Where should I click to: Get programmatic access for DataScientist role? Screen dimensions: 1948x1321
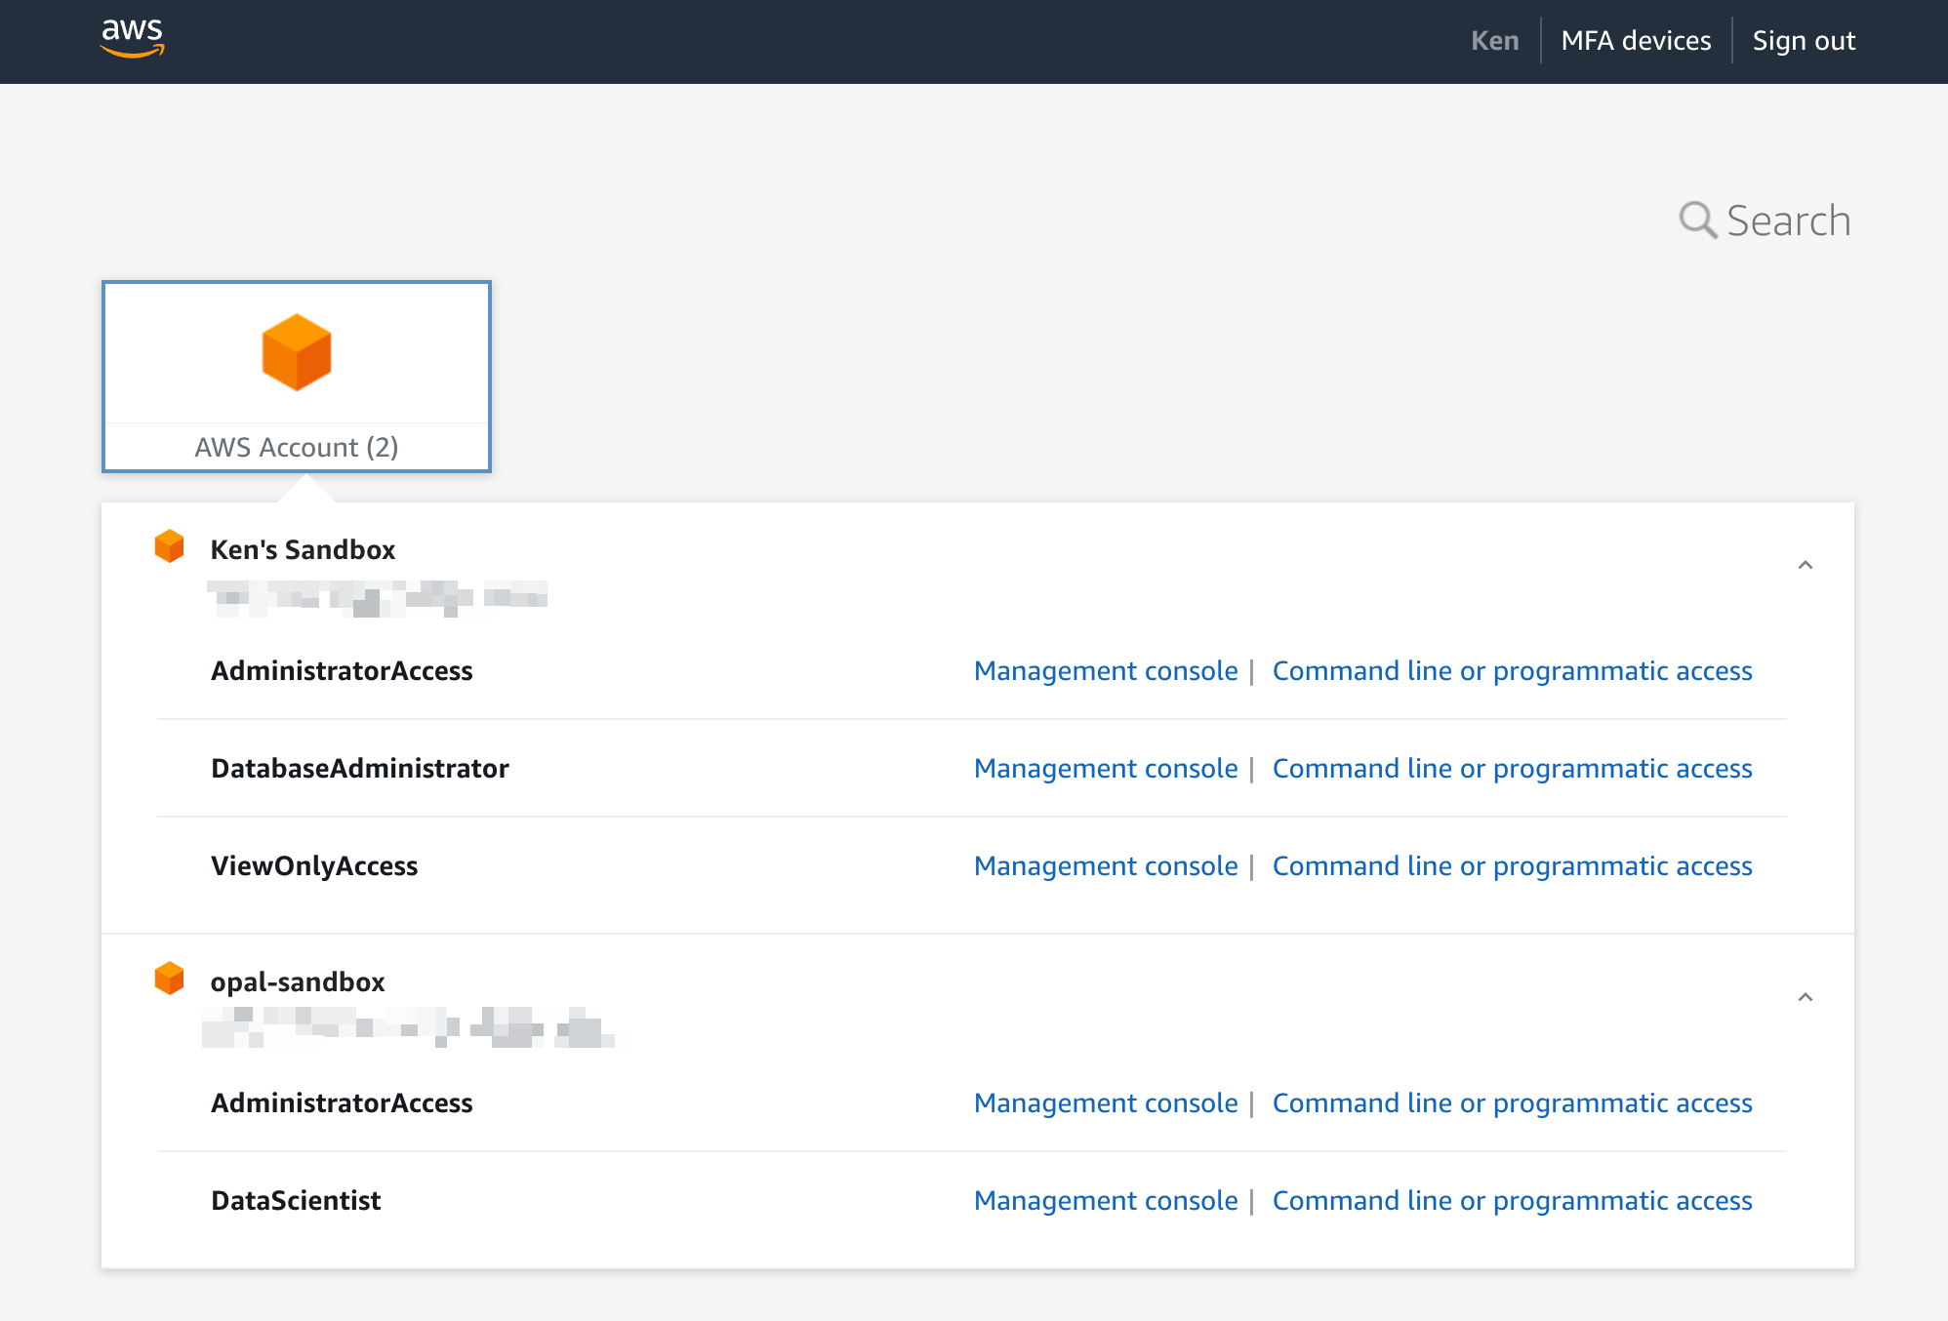click(x=1512, y=1201)
